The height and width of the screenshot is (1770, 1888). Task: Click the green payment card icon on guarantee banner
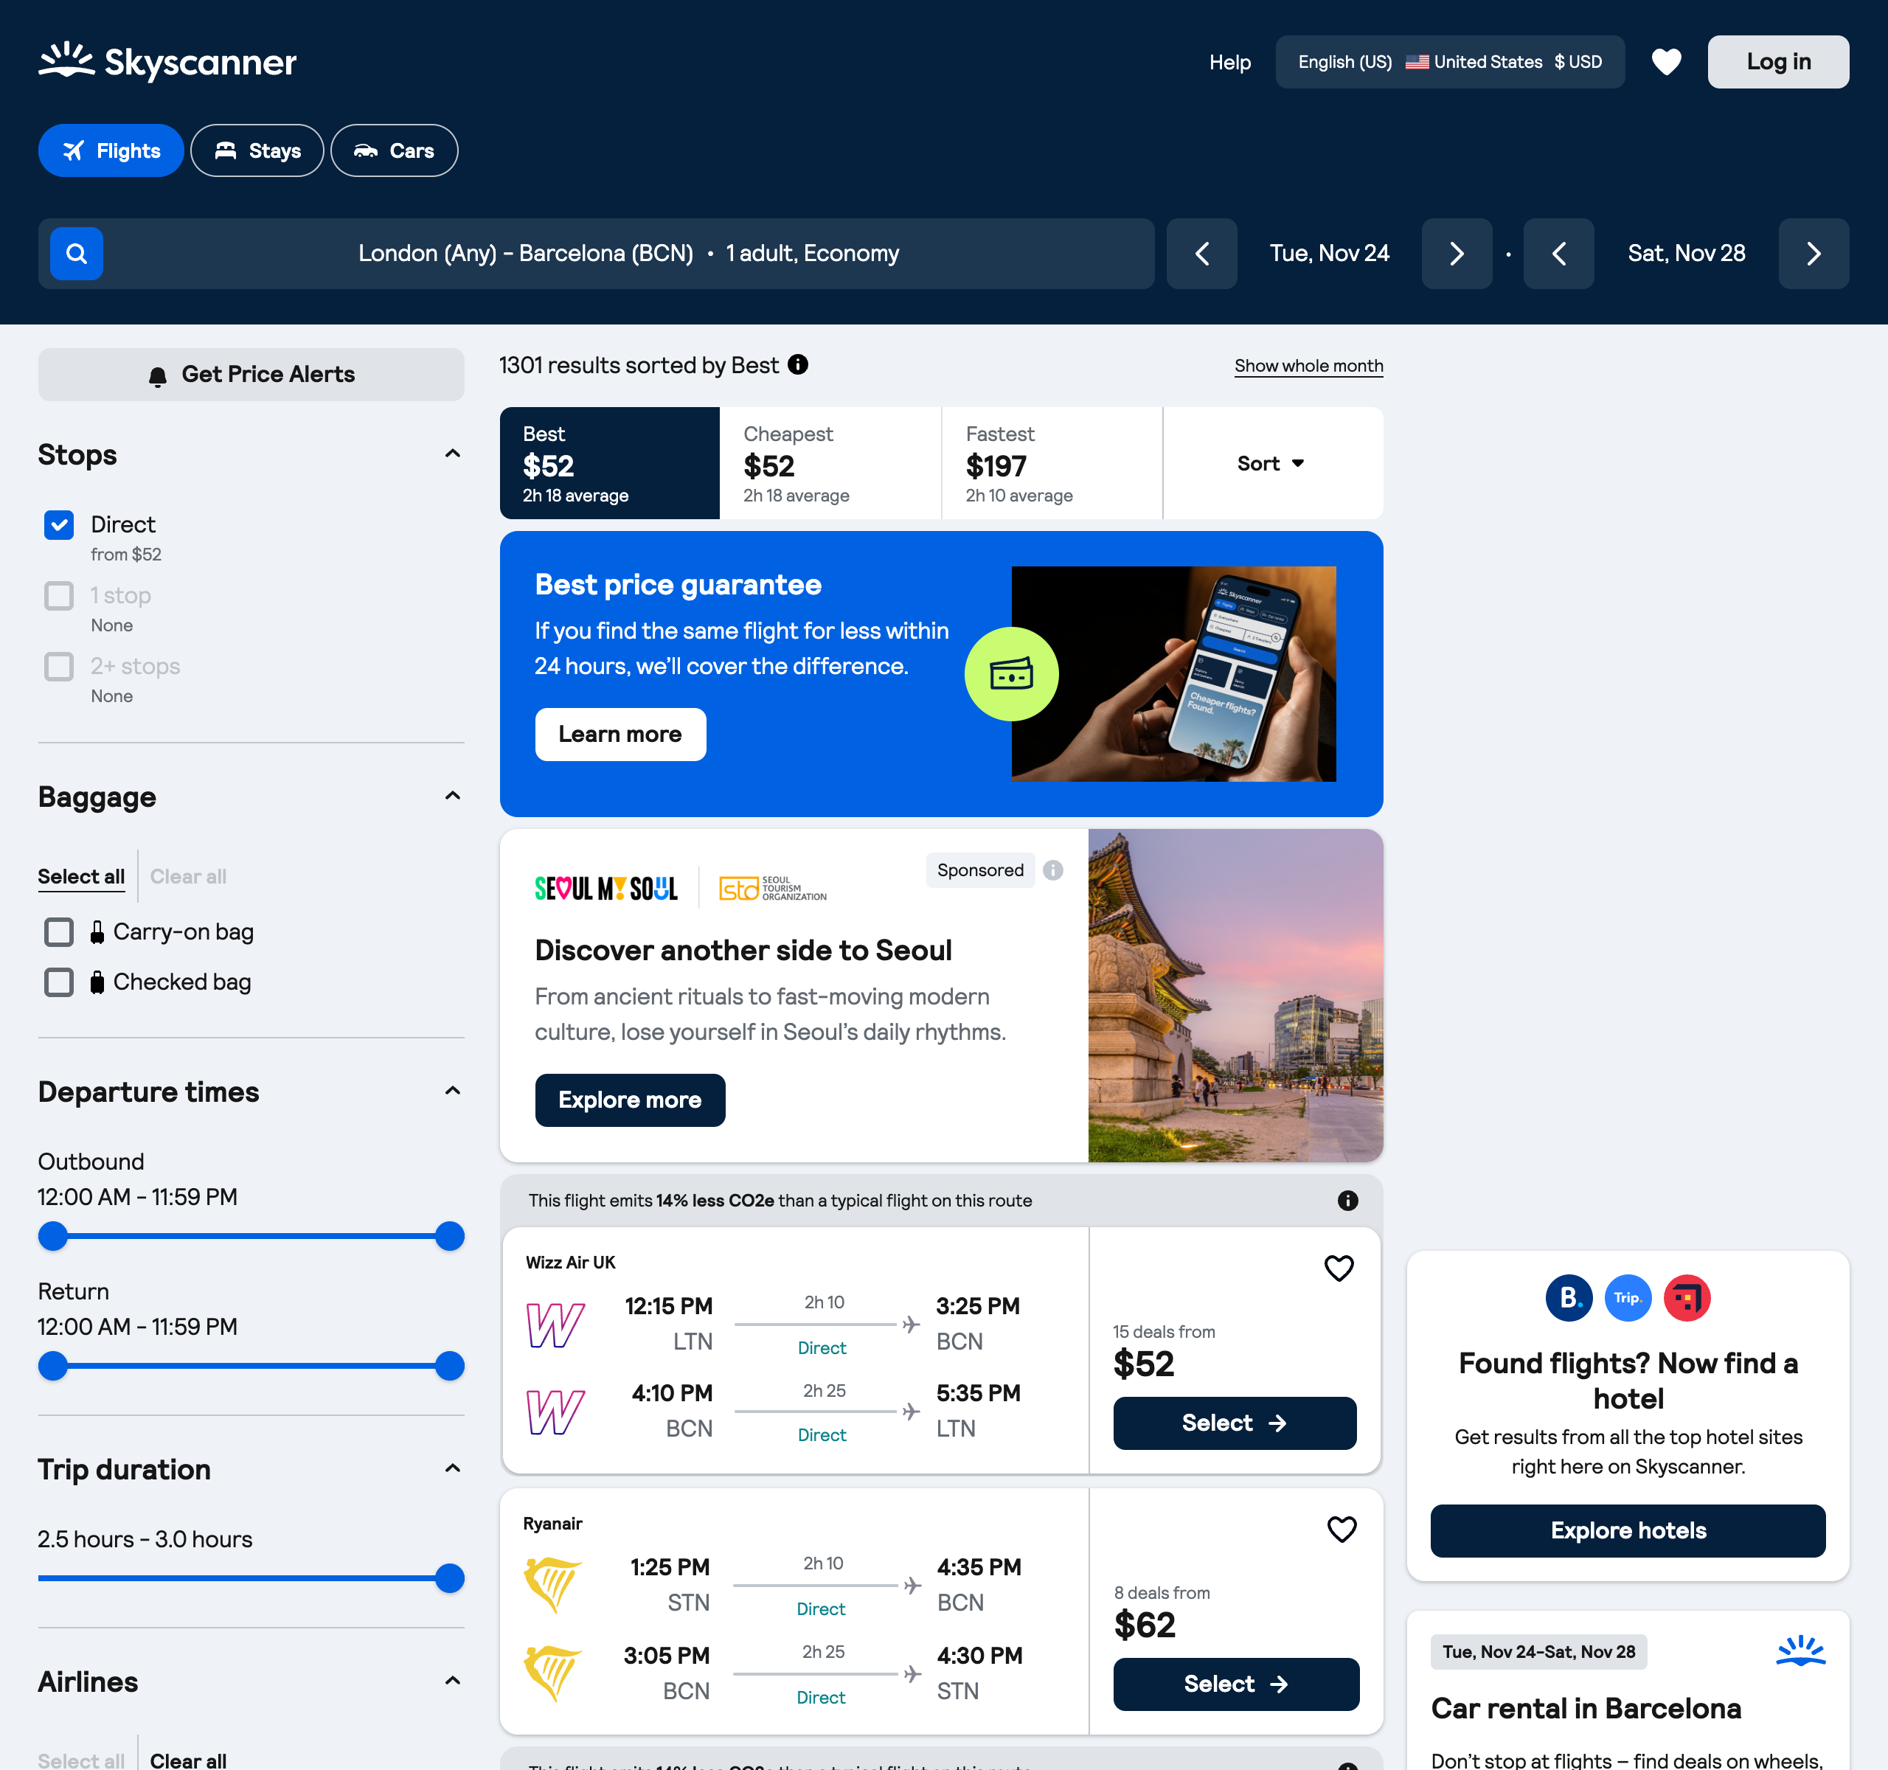coord(1011,674)
